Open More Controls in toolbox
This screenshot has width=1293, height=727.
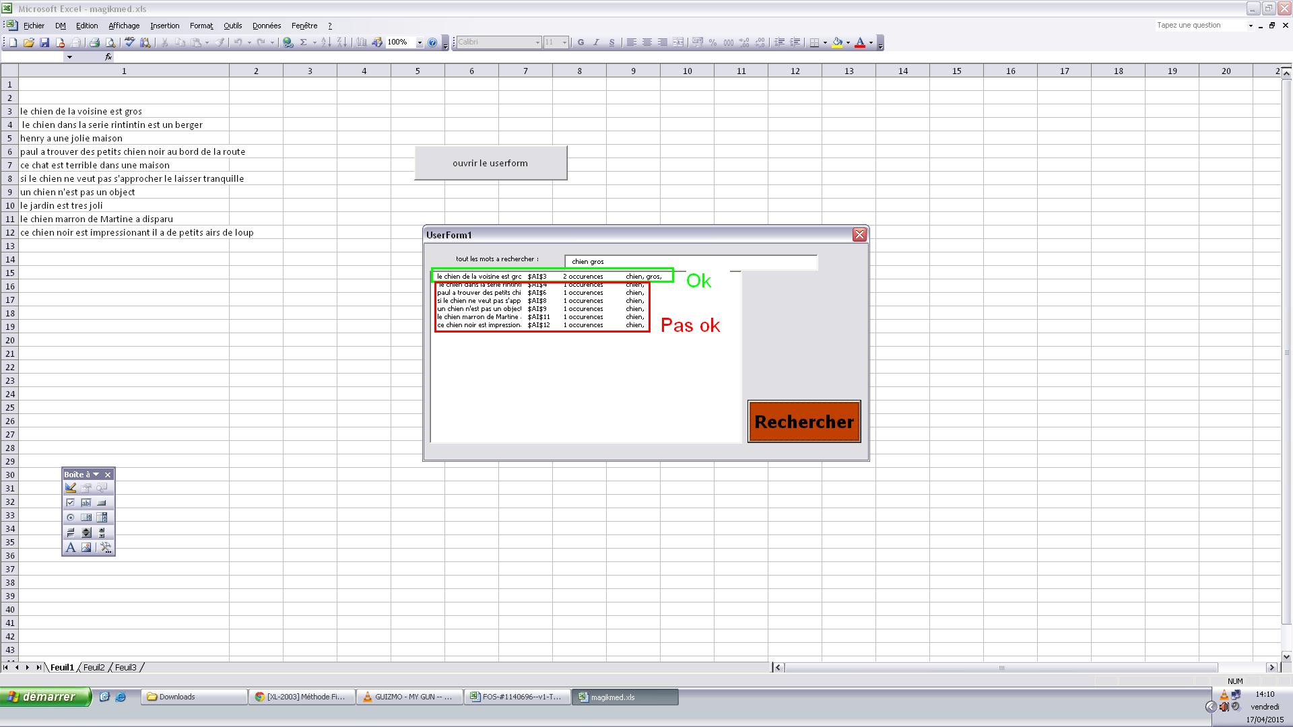[106, 547]
